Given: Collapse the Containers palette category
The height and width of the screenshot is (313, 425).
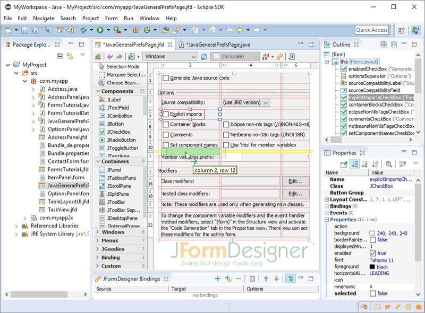Looking at the screenshot, I should pyautogui.click(x=98, y=161).
